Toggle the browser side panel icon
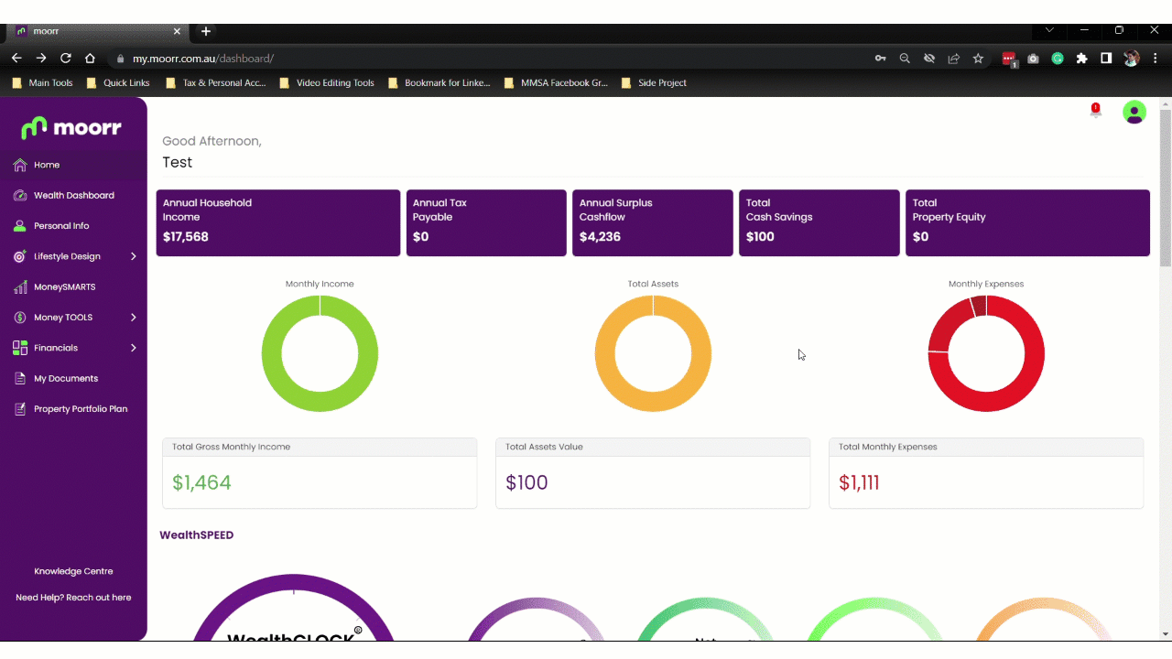 click(1106, 59)
